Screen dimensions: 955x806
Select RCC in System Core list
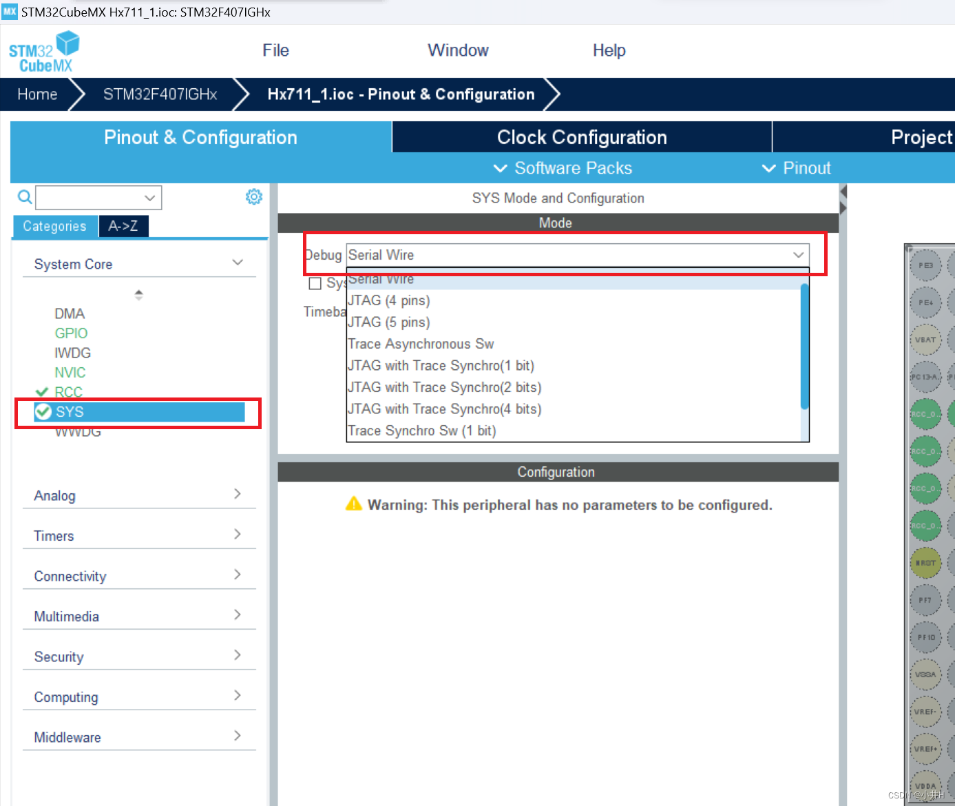pyautogui.click(x=68, y=392)
